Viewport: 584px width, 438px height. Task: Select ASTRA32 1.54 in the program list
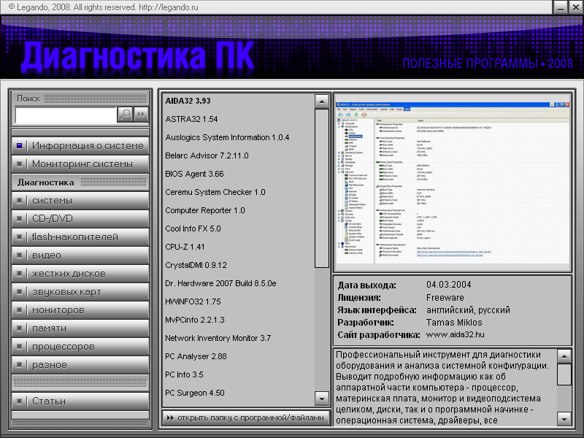coord(191,119)
